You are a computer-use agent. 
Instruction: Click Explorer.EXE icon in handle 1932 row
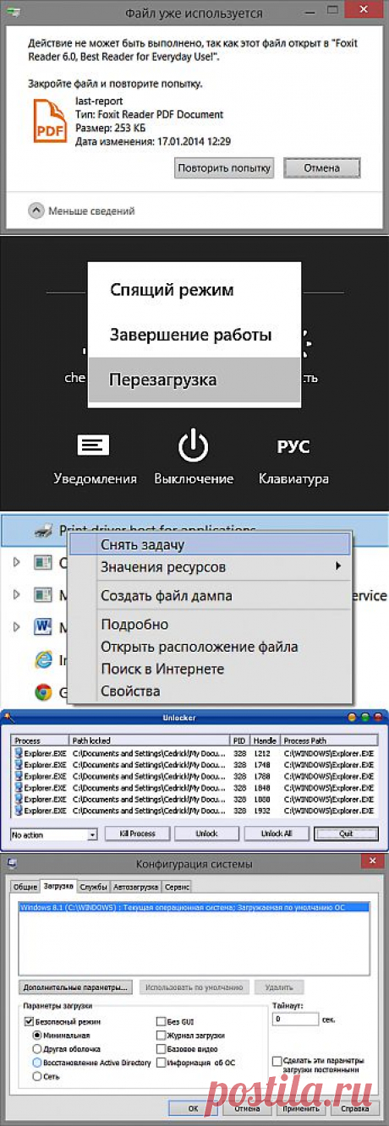coord(18,810)
